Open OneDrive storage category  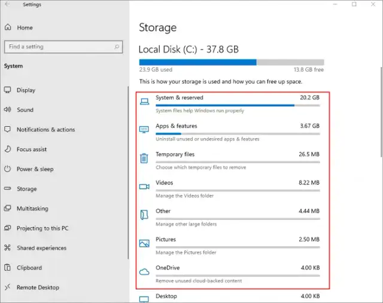[230, 274]
